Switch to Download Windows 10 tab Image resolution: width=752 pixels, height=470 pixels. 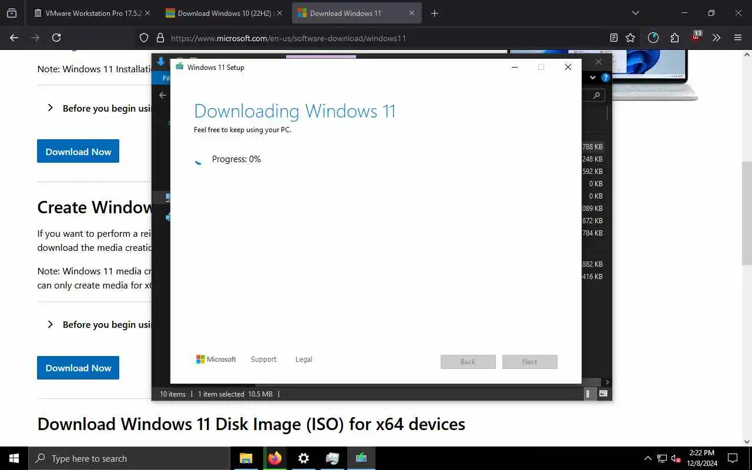[x=224, y=13]
